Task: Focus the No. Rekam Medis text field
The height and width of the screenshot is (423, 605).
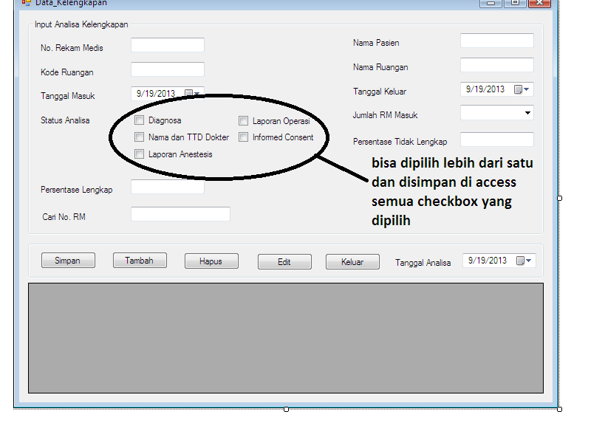Action: 168,45
